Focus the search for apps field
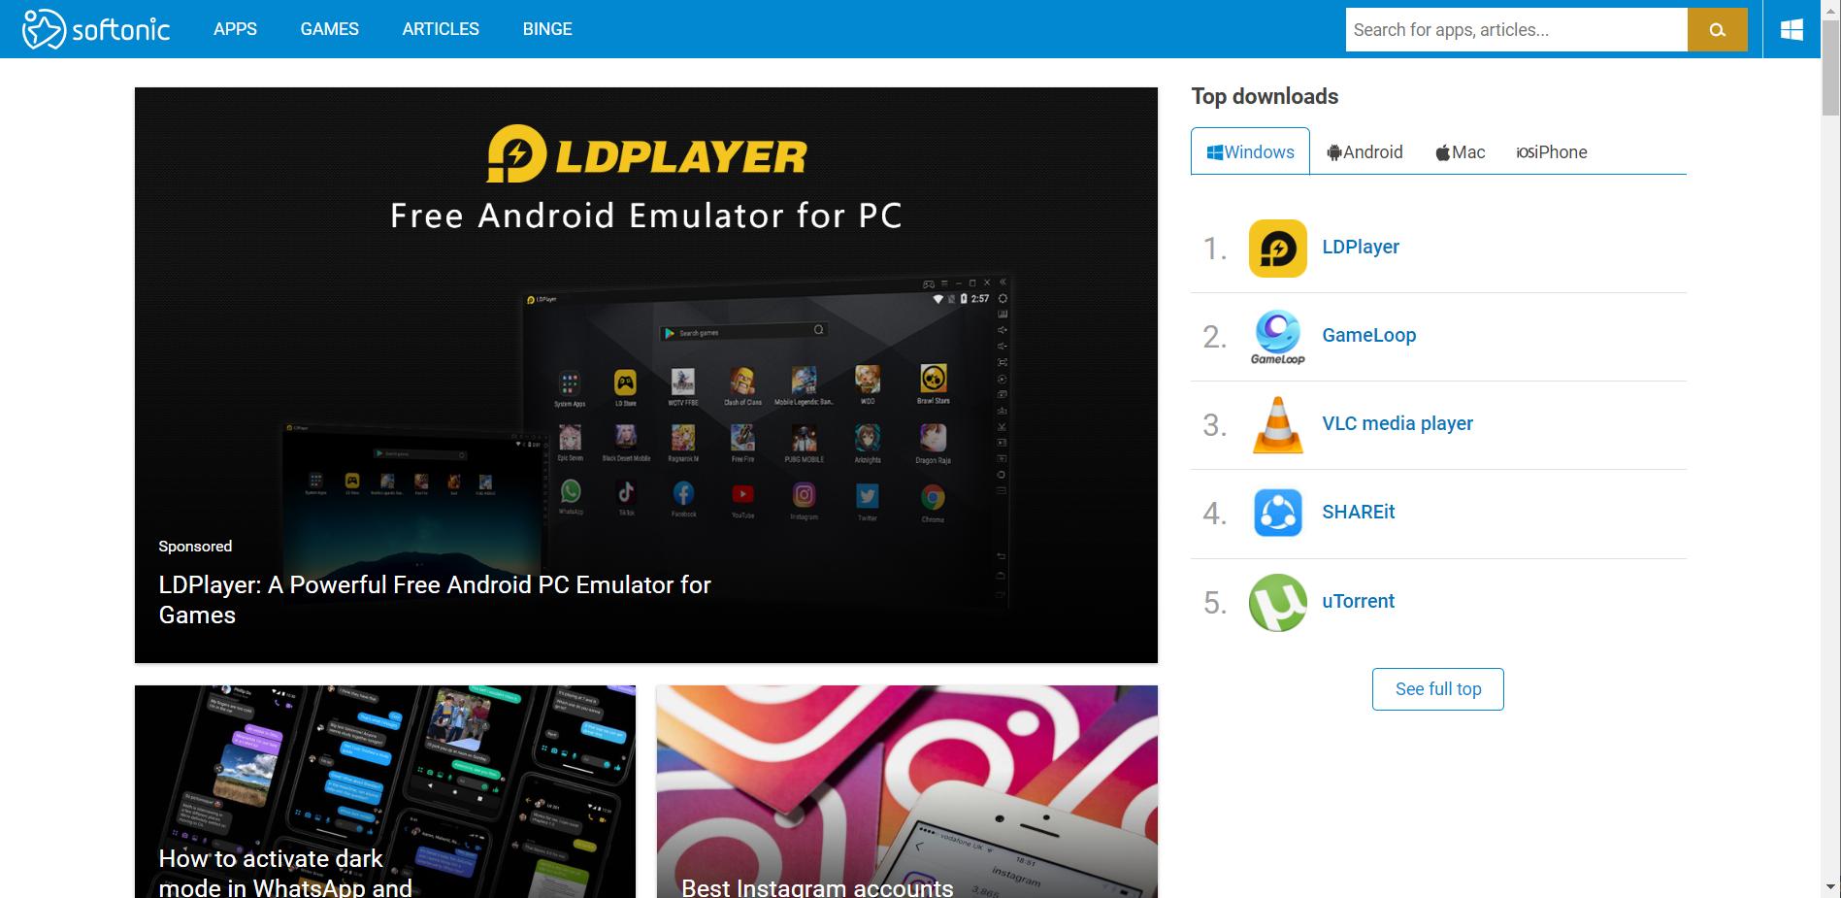Viewport: 1841px width, 898px height. tap(1516, 30)
